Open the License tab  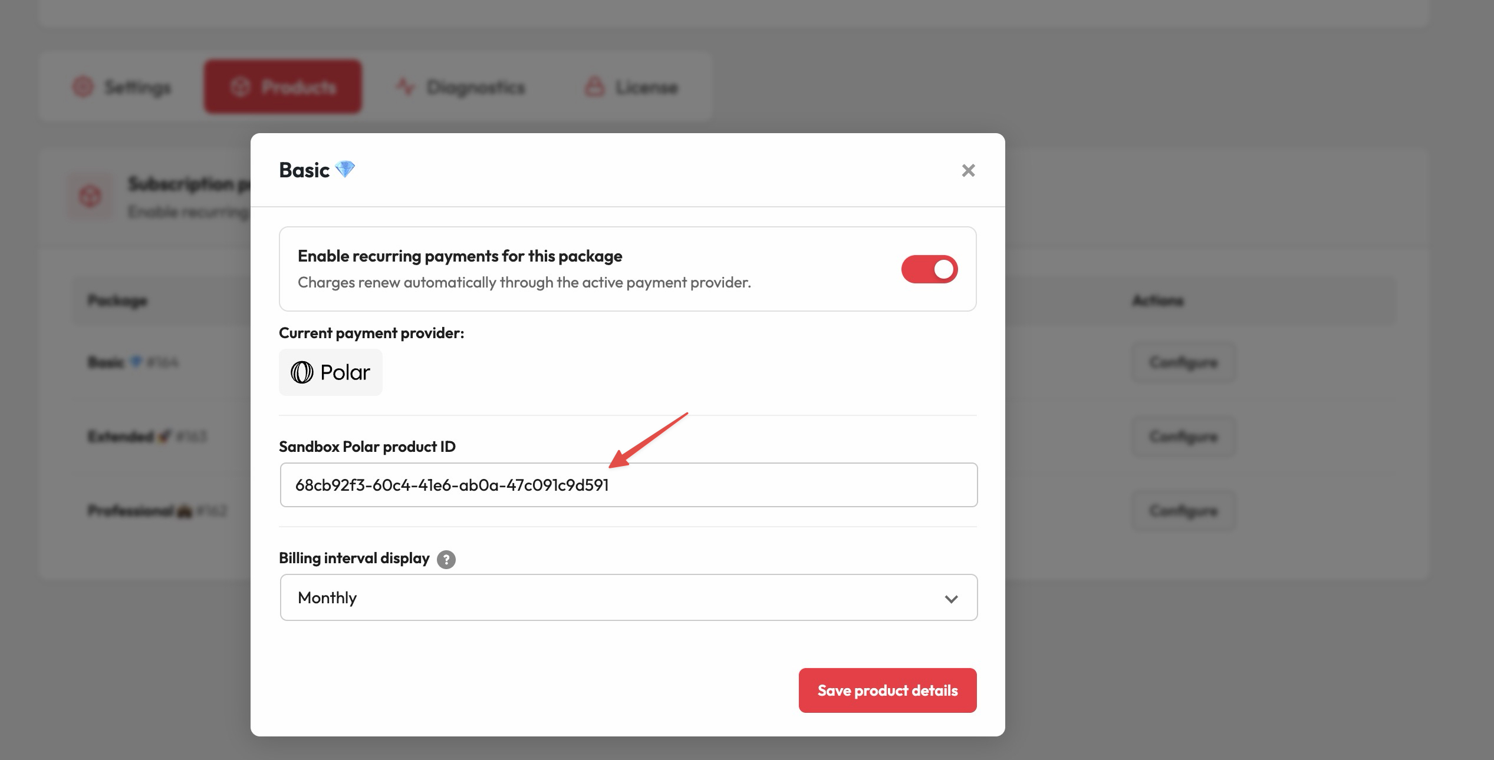(631, 87)
